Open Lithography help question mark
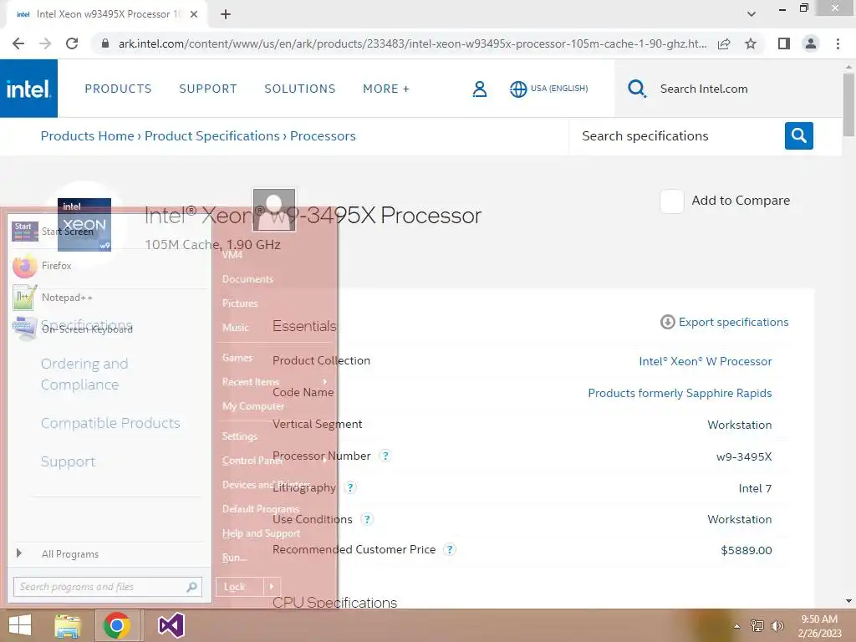The image size is (856, 642). click(x=350, y=487)
